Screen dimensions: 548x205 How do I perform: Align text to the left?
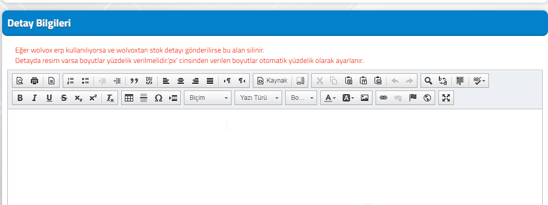[166, 81]
